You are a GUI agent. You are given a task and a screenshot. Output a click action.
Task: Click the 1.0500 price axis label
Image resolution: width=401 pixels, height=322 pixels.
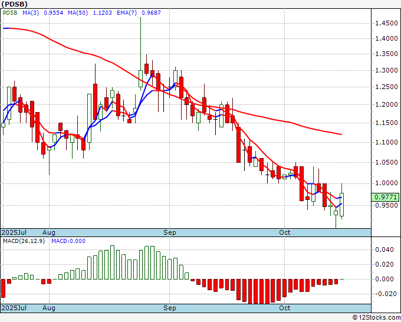coord(386,162)
